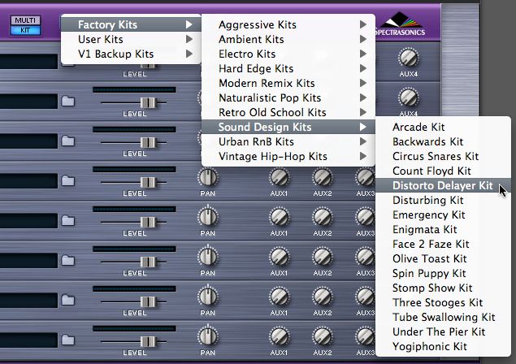Screen dimensions: 516x364
Task: Click the part 5 PAN knob
Action: point(208,217)
